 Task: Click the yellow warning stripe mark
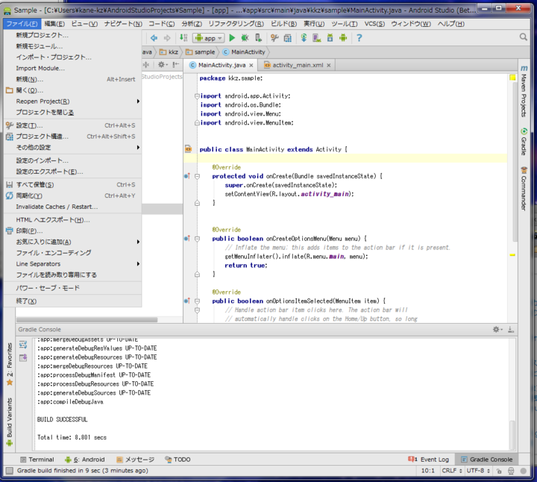click(512, 255)
